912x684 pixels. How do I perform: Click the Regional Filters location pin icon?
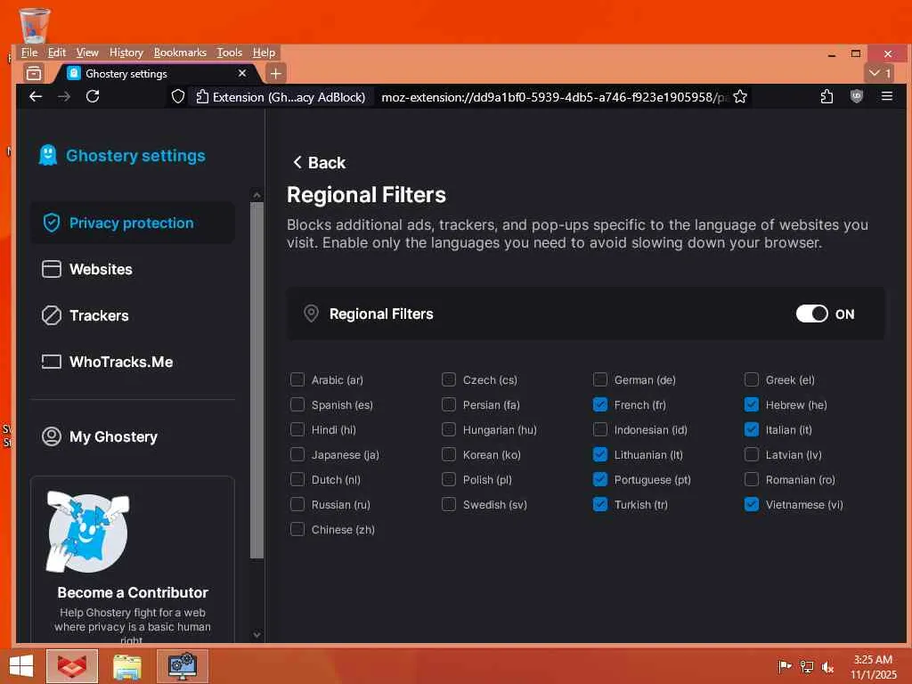pyautogui.click(x=311, y=313)
